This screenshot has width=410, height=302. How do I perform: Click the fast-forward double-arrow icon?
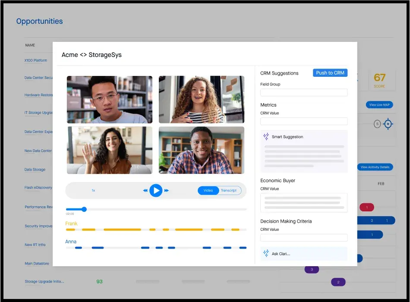[x=167, y=190]
